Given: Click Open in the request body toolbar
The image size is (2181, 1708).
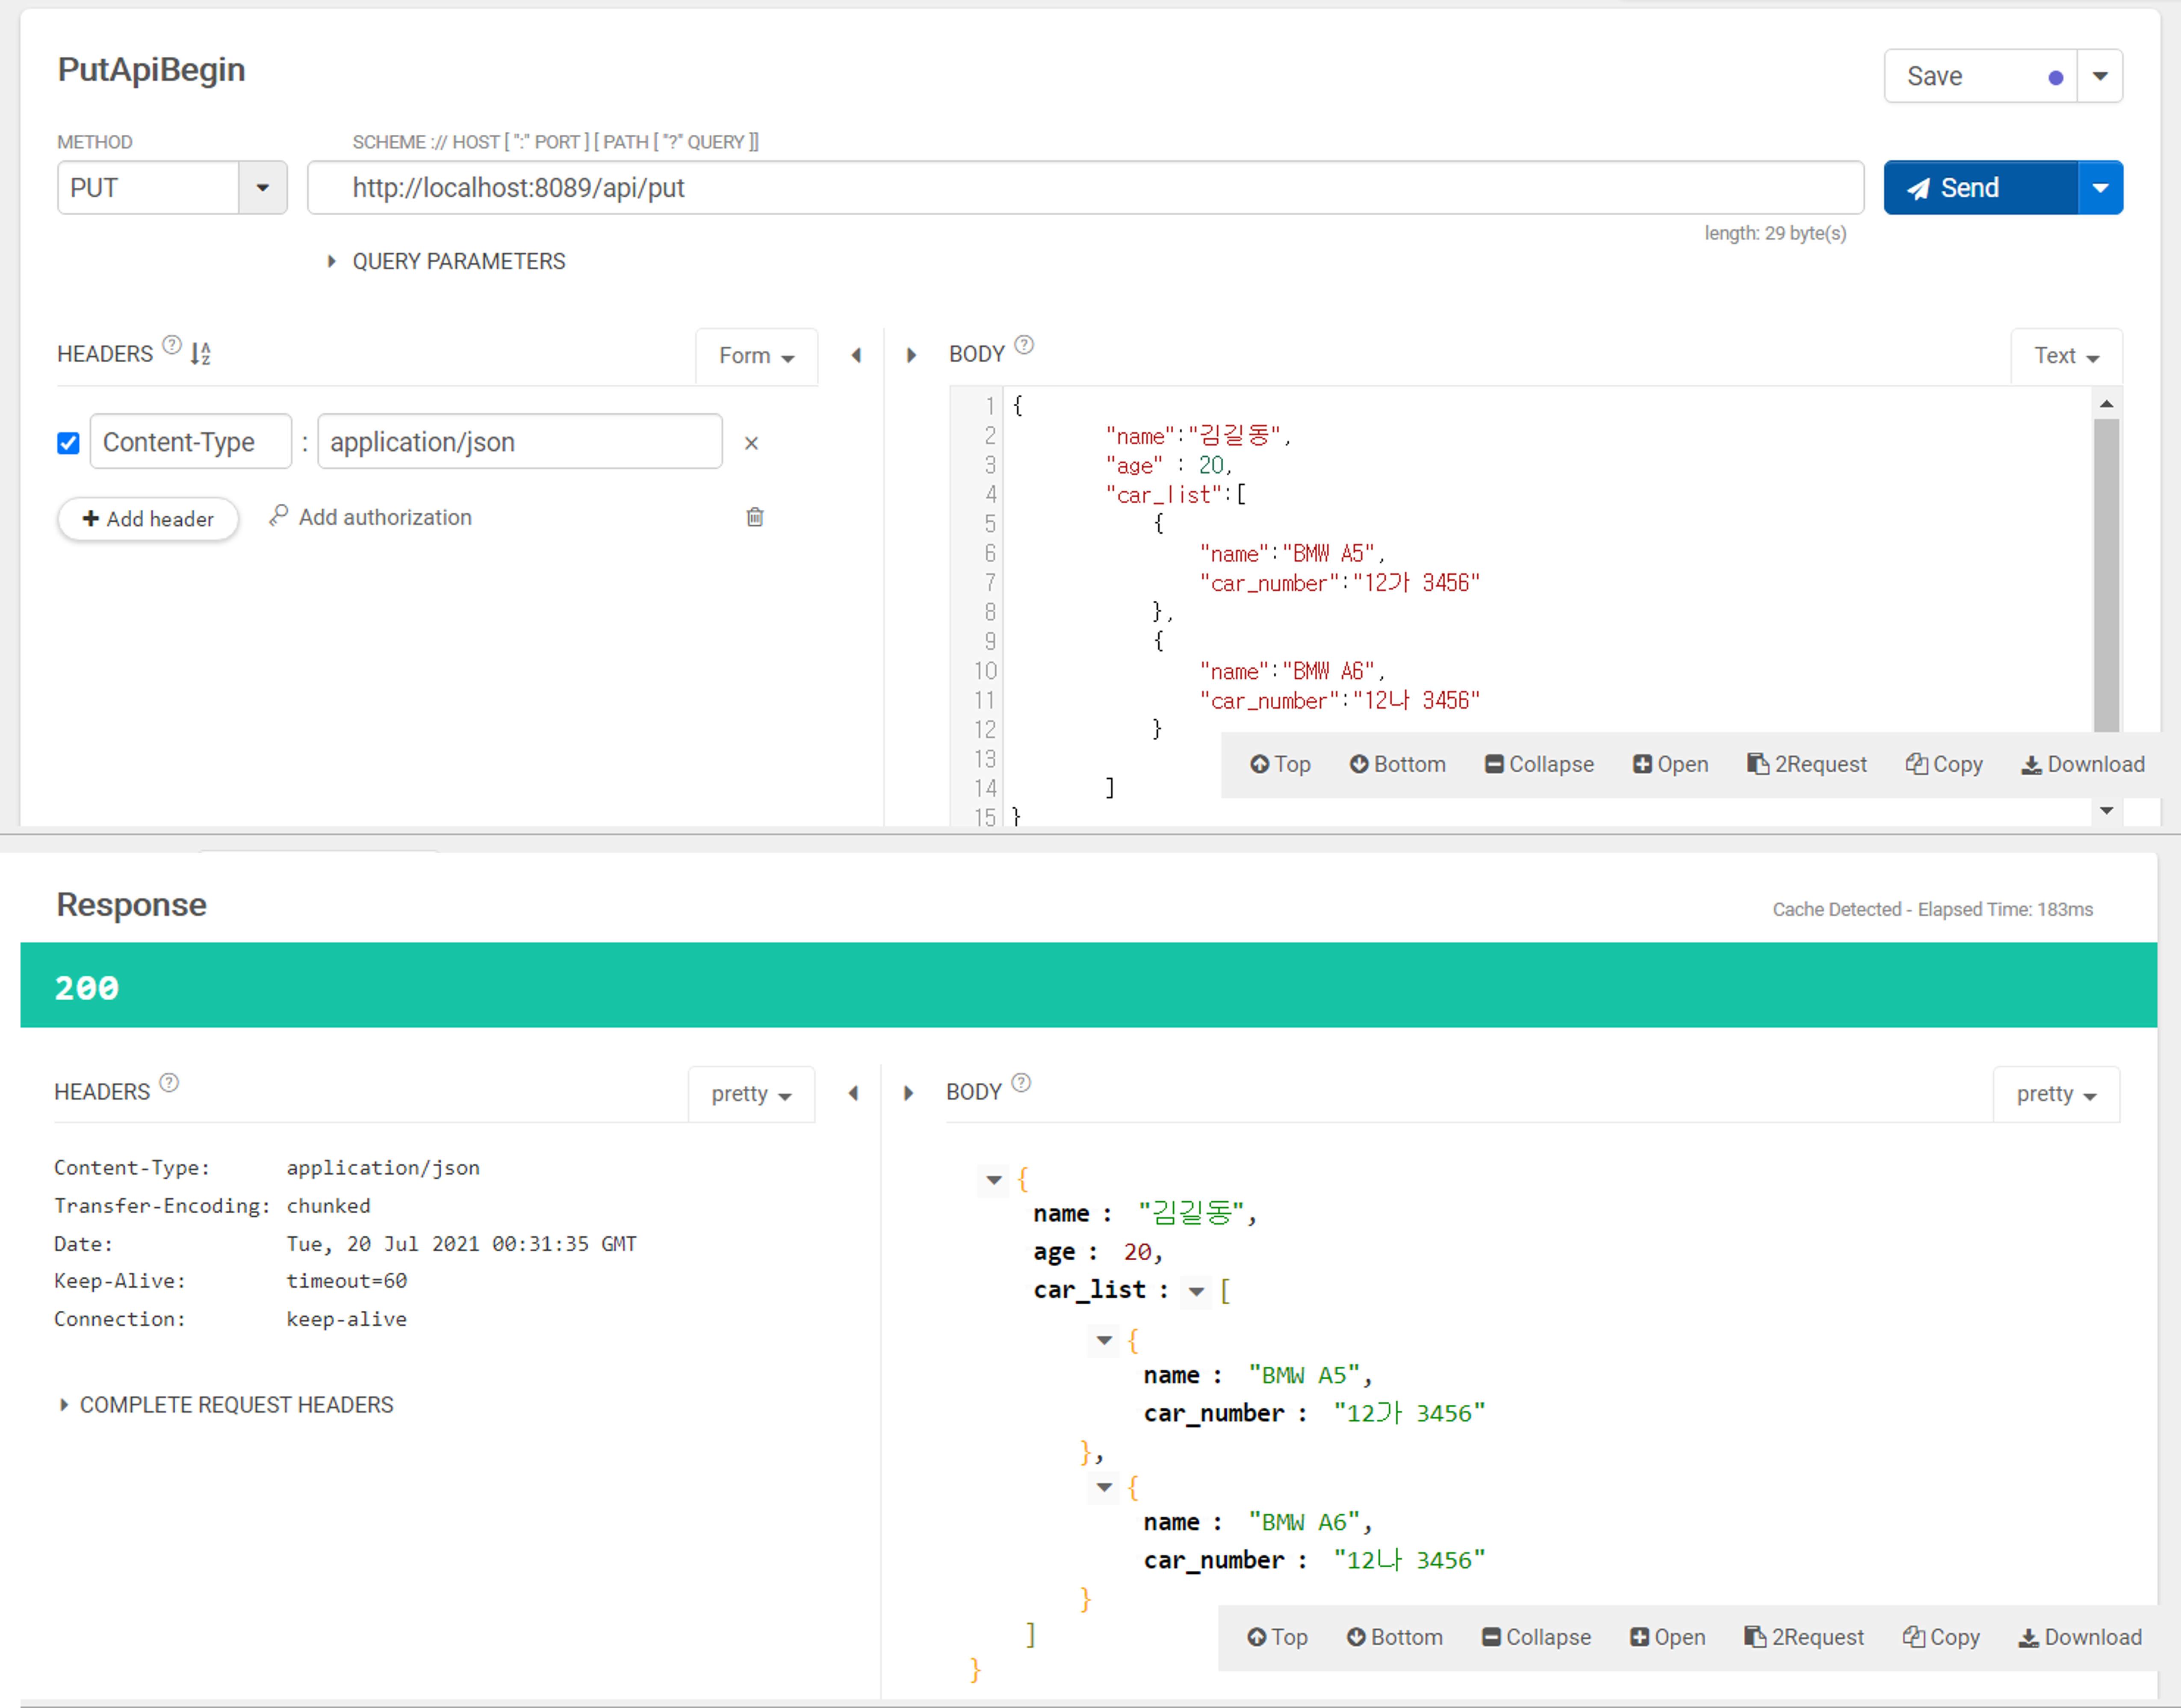Looking at the screenshot, I should pos(1670,765).
